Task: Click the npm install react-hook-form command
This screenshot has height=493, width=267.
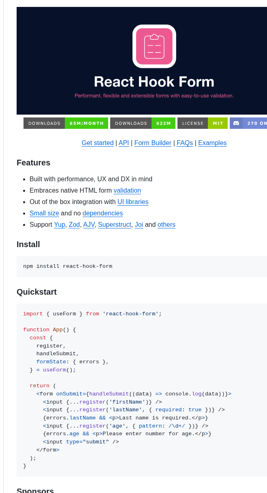Action: coord(68,266)
